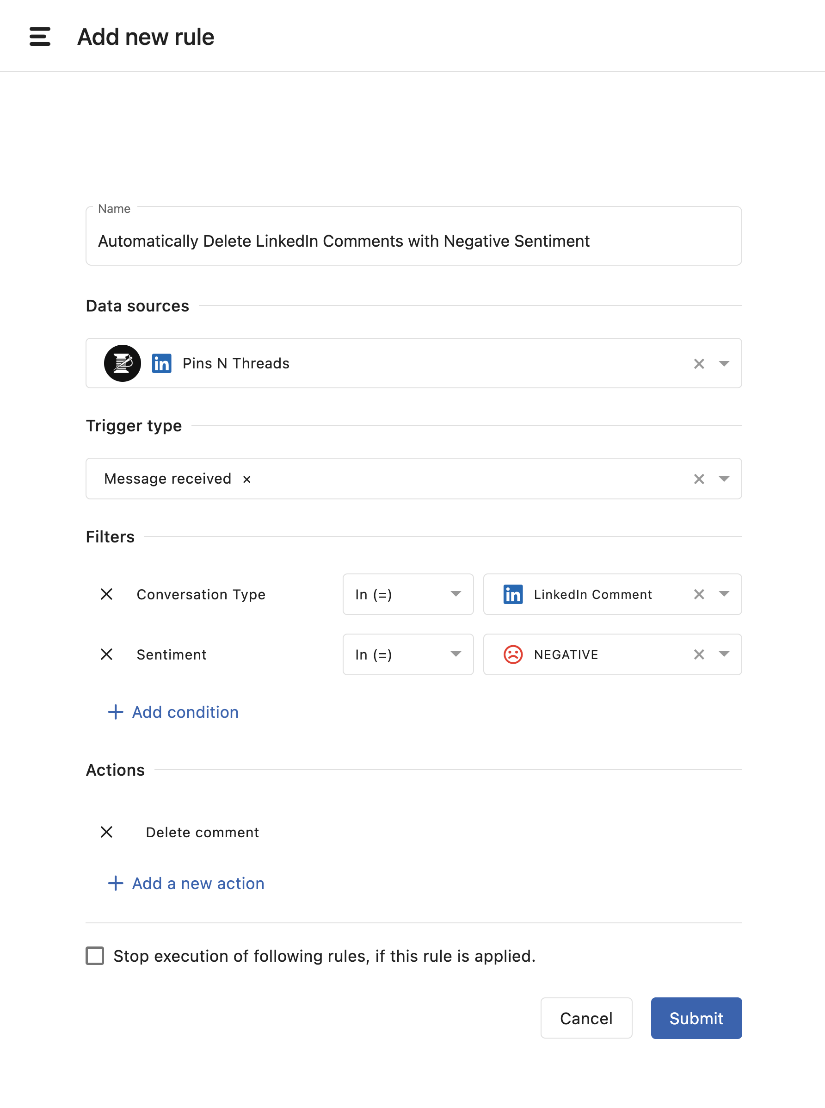
Task: Remove the Conversation Type filter row
Action: click(x=106, y=594)
